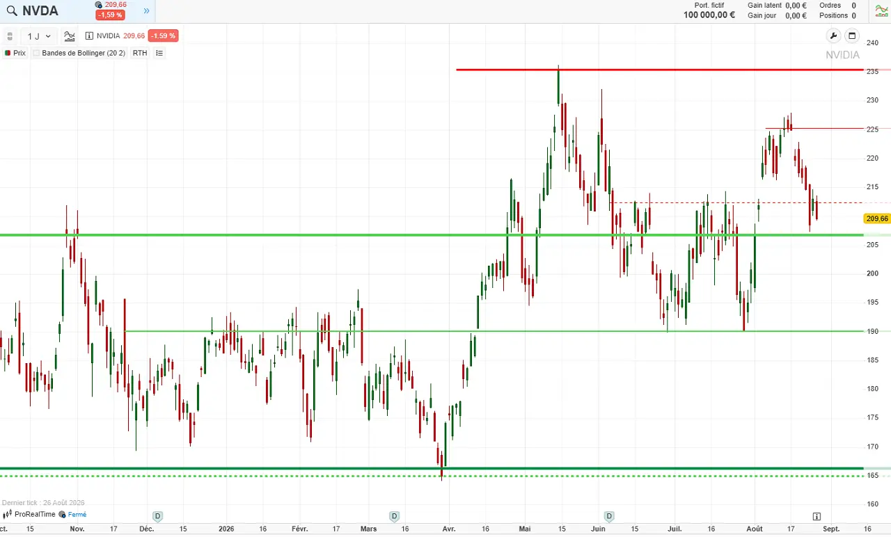The height and width of the screenshot is (537, 891).
Task: Open the Ordres counter
Action: click(838, 6)
